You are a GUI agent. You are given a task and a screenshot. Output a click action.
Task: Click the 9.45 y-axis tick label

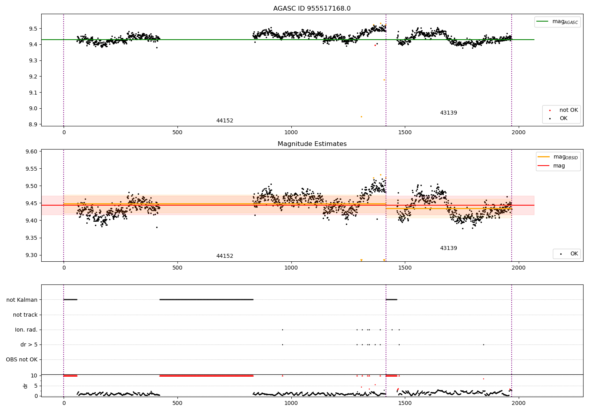point(32,203)
